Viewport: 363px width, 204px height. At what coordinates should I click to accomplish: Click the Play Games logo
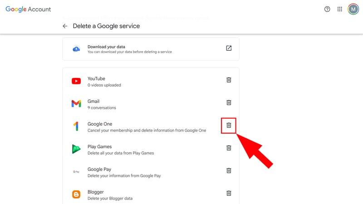pos(76,149)
